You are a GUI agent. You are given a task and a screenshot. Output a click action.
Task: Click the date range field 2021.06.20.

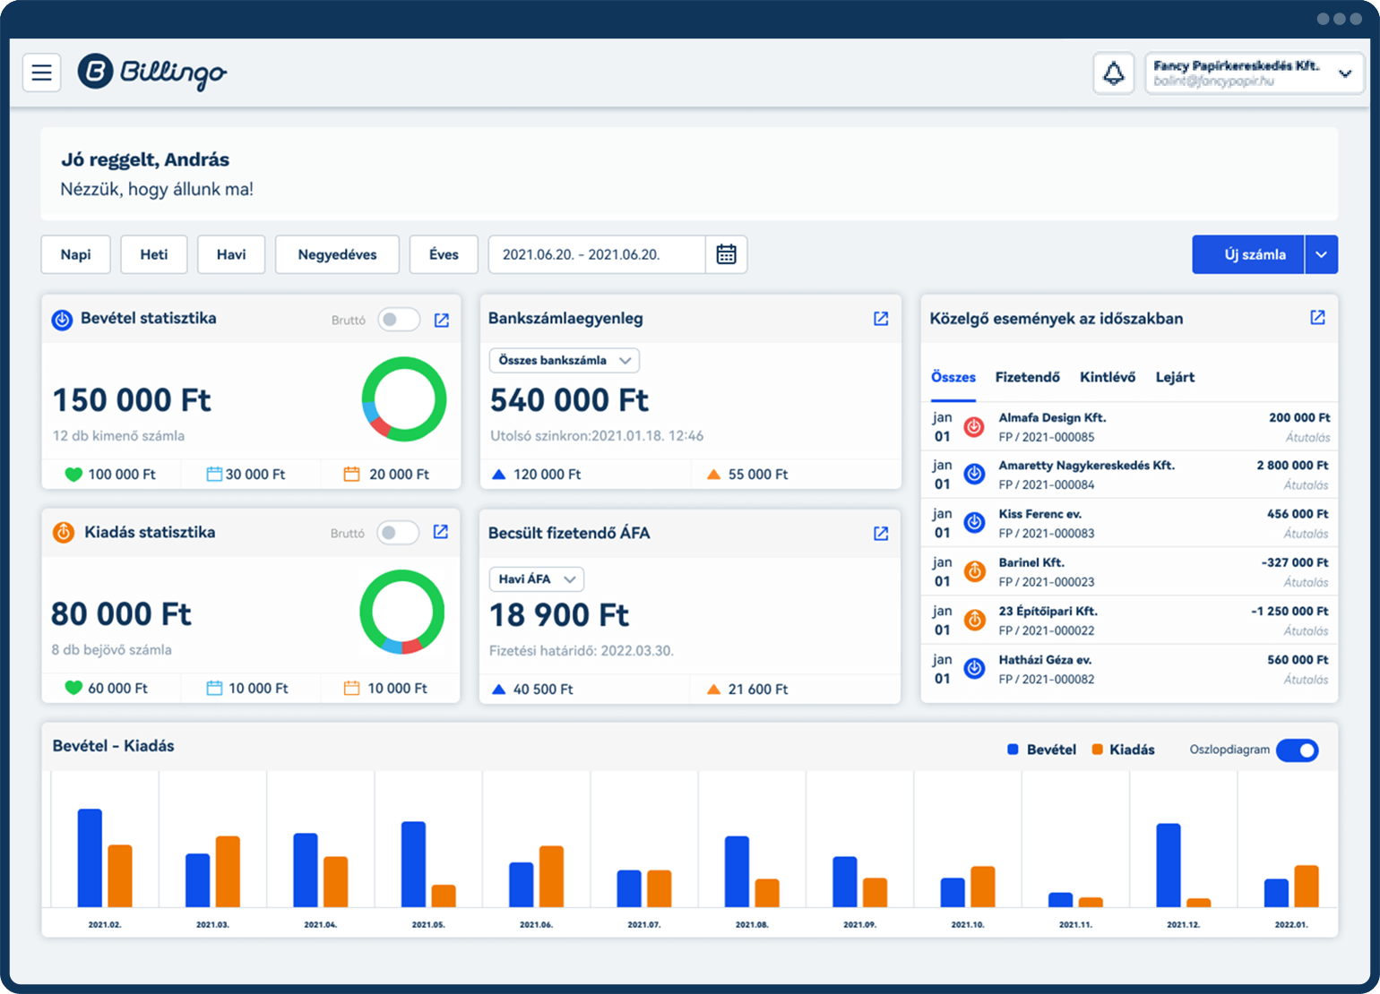(597, 254)
